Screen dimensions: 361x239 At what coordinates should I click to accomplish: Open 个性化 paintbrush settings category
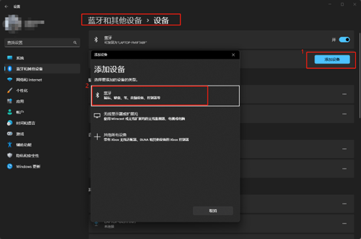pyautogui.click(x=42, y=90)
